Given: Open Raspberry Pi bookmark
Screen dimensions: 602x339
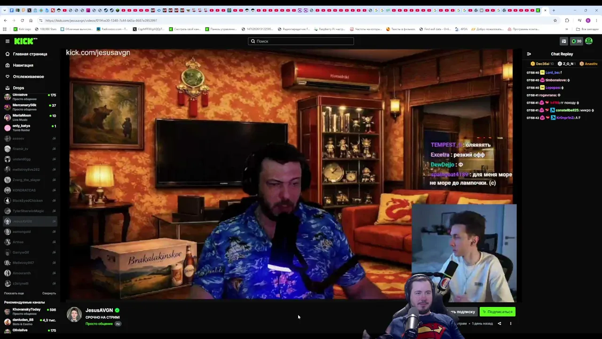Looking at the screenshot, I should (x=329, y=29).
